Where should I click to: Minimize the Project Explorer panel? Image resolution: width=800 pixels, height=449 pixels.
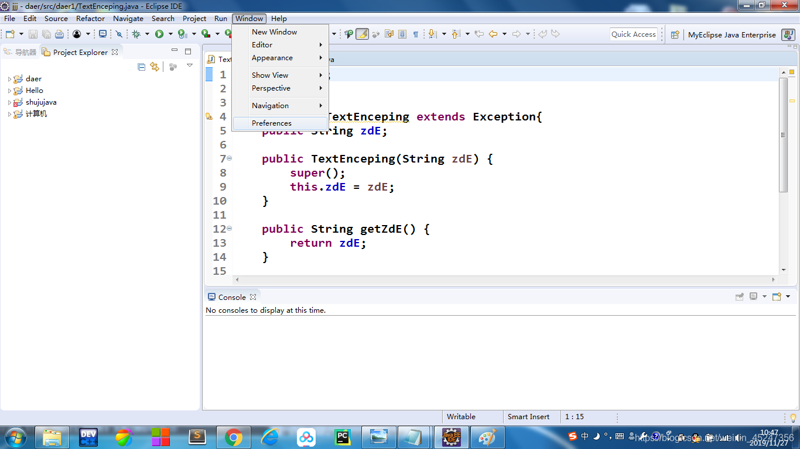click(x=175, y=51)
